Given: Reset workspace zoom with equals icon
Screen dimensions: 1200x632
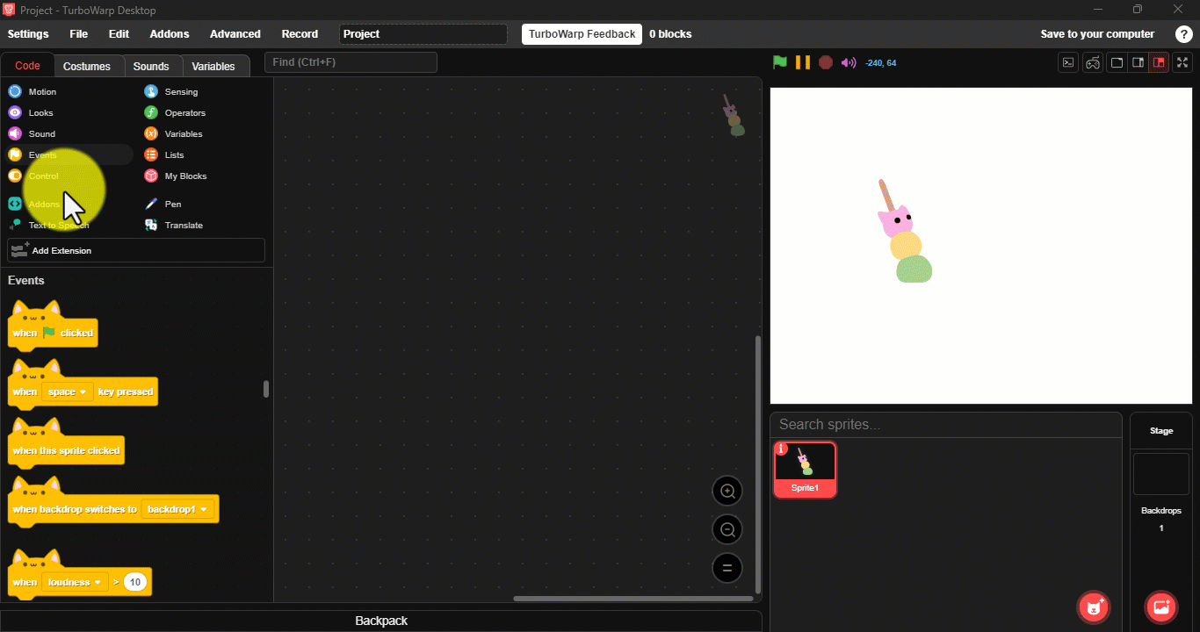Looking at the screenshot, I should 727,568.
